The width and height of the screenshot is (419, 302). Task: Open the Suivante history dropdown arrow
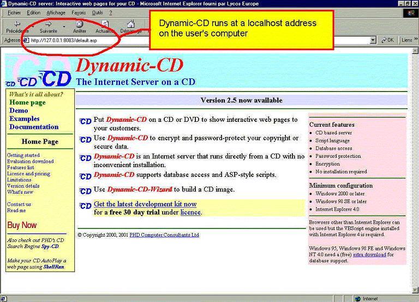[64, 27]
